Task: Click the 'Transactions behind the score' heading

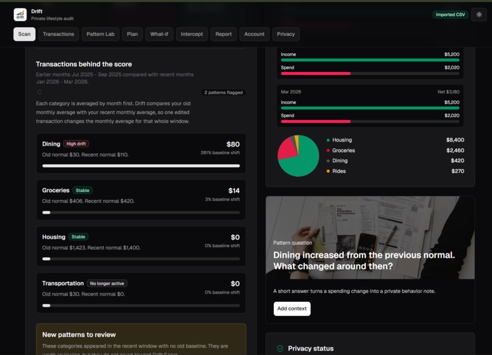Action: (x=84, y=64)
